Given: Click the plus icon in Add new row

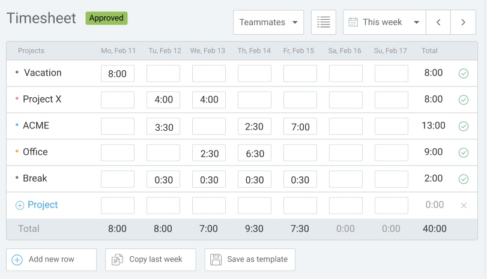Looking at the screenshot, I should 17,260.
